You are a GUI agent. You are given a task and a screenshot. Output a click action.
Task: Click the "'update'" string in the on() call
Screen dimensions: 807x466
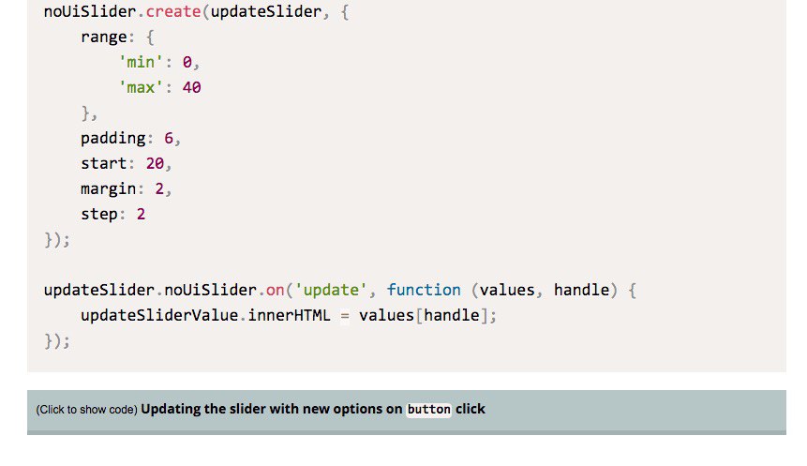(x=331, y=290)
